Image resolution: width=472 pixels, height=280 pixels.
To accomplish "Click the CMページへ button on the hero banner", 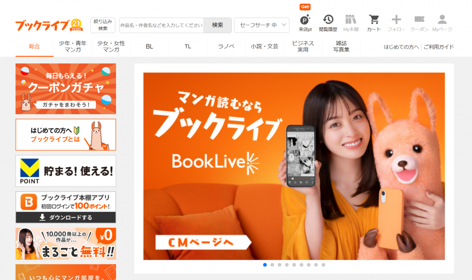I will (x=203, y=242).
